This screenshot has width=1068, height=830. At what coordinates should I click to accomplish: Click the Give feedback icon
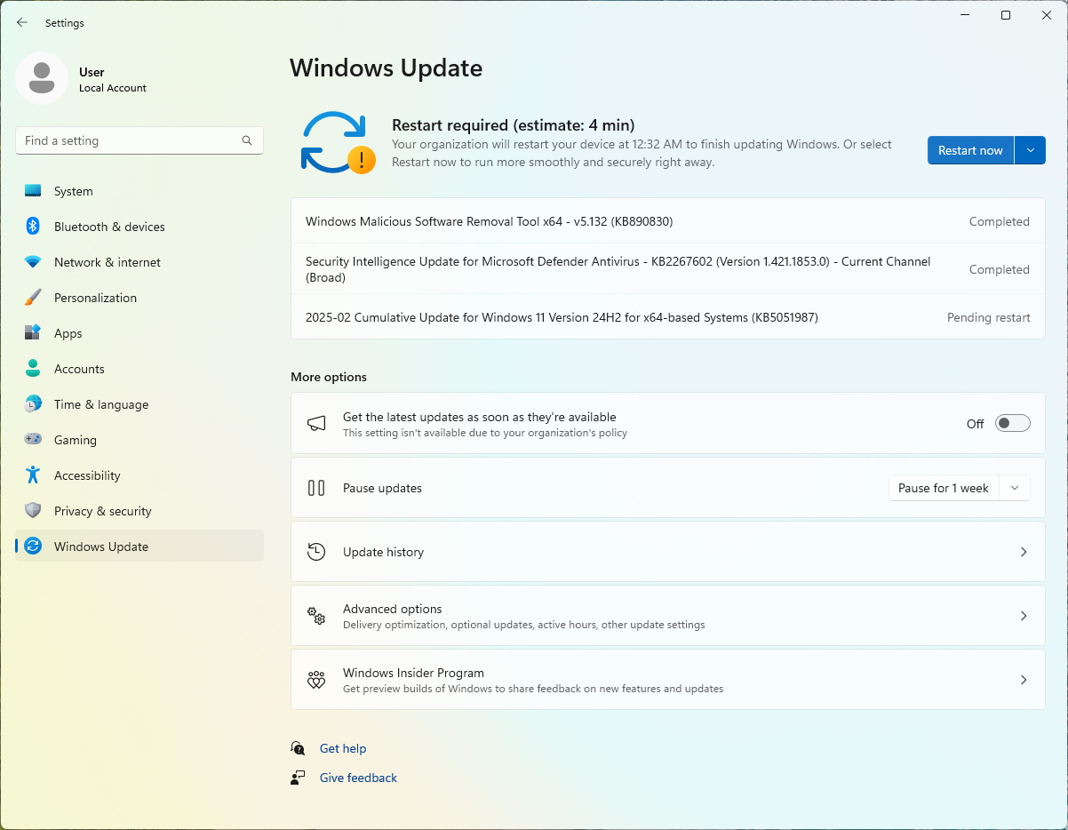[299, 778]
